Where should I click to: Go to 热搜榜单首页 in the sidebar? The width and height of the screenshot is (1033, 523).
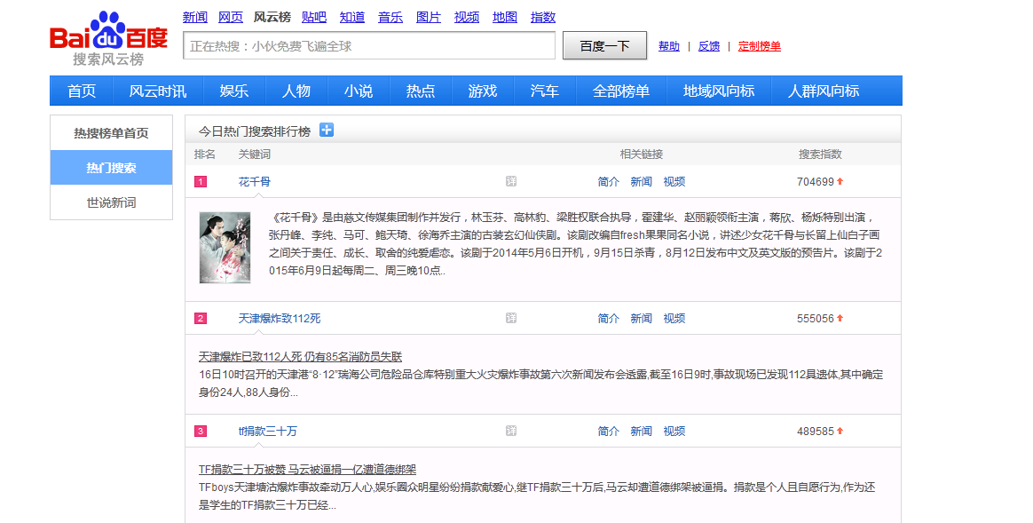click(x=111, y=133)
